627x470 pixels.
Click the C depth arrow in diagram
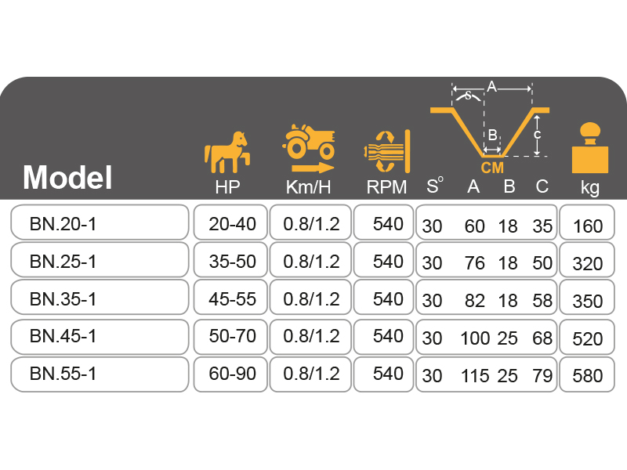(537, 135)
